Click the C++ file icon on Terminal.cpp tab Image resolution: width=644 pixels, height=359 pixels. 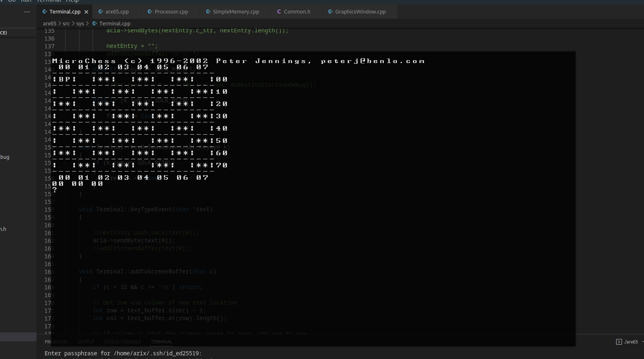(45, 12)
